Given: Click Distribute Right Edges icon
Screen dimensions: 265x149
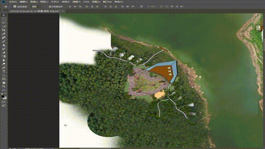Looking at the screenshot, I should pos(133,7).
